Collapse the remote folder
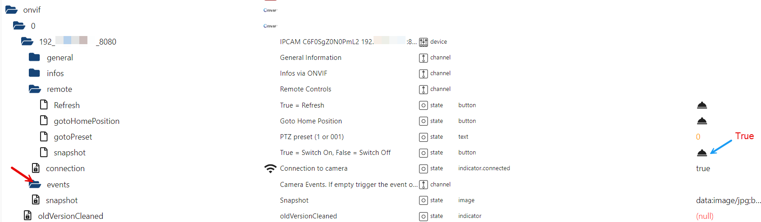 click(35, 89)
